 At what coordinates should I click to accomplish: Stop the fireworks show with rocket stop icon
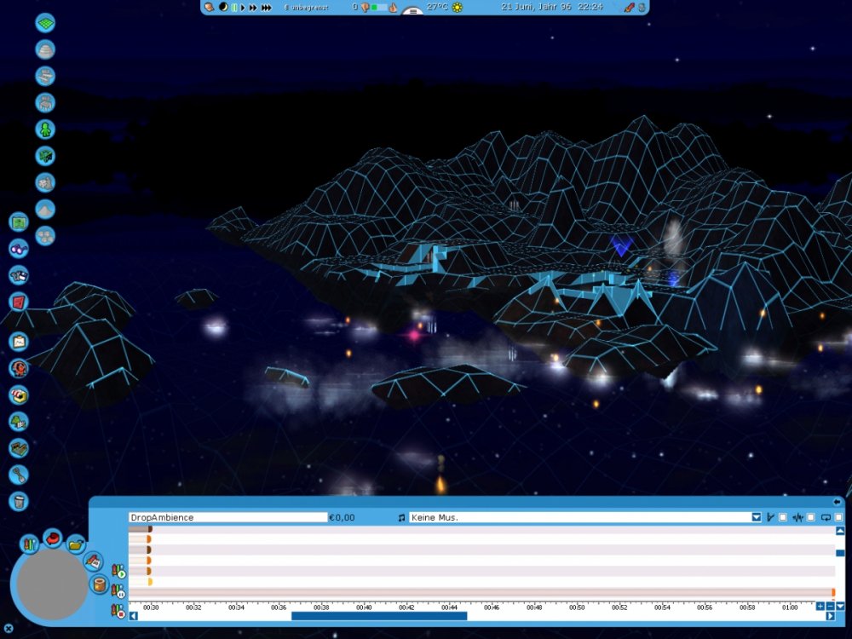[117, 611]
